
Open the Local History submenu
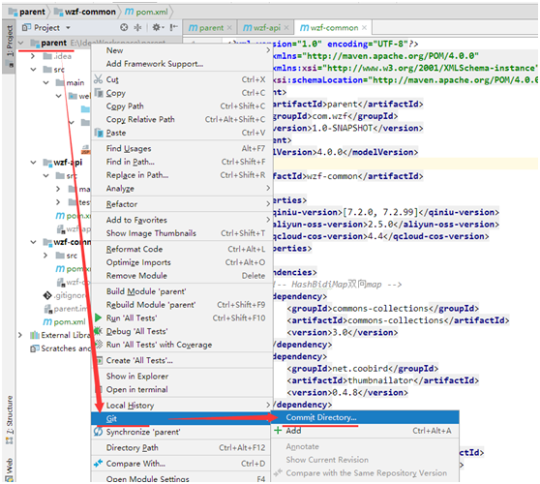point(182,406)
